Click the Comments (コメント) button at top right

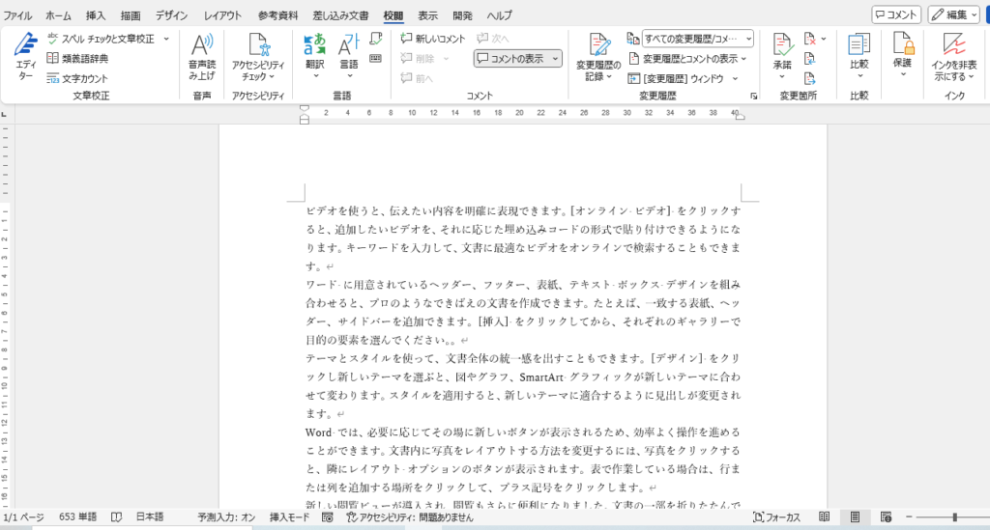click(896, 14)
